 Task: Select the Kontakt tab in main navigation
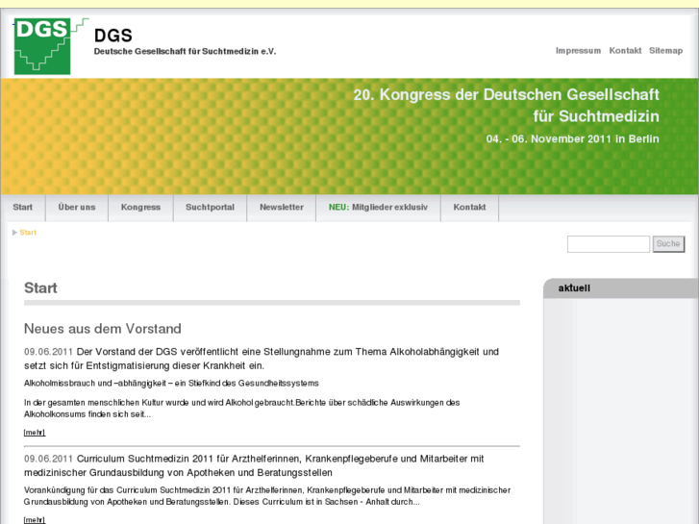pos(469,208)
